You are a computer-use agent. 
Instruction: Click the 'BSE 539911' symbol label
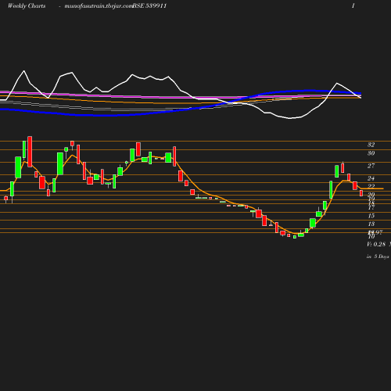149,6
